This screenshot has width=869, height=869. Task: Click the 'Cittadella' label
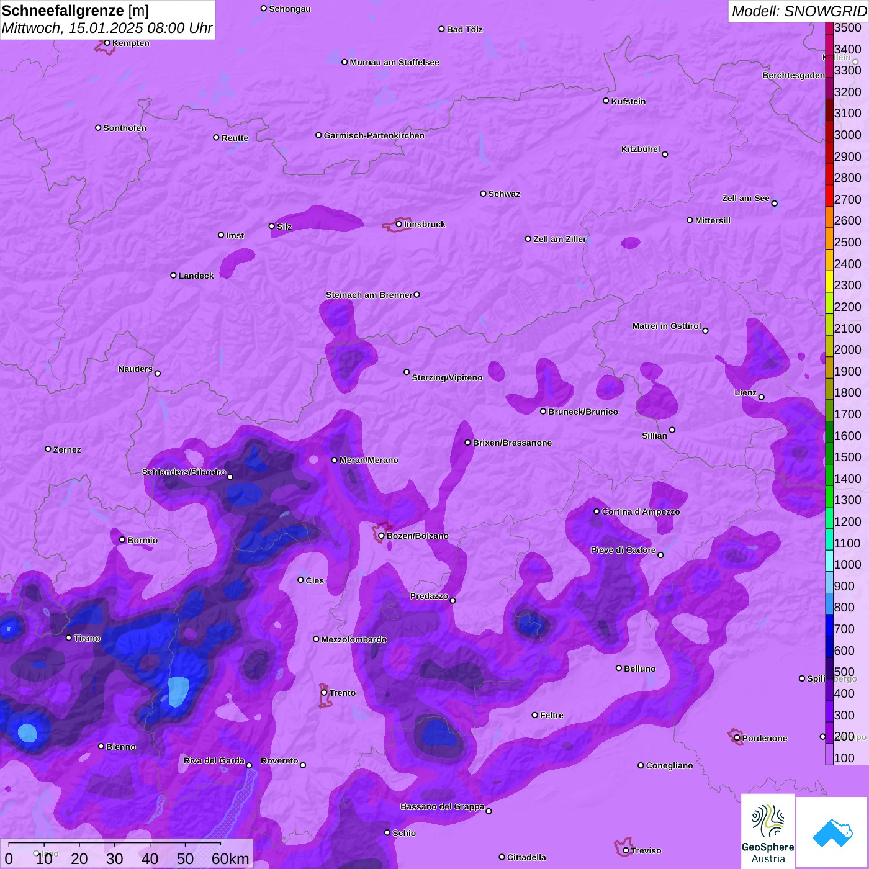(x=526, y=857)
